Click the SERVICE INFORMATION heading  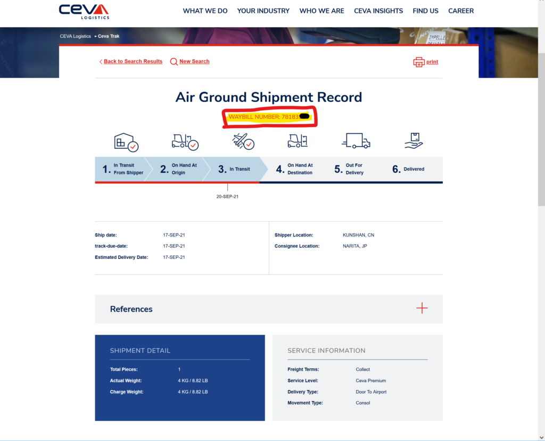point(326,351)
